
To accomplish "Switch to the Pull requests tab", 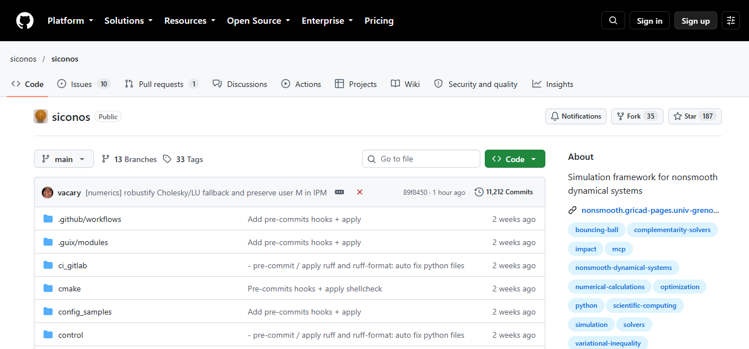I will coord(162,84).
